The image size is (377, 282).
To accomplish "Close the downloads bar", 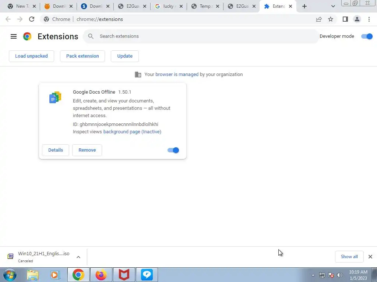I will click(x=370, y=257).
